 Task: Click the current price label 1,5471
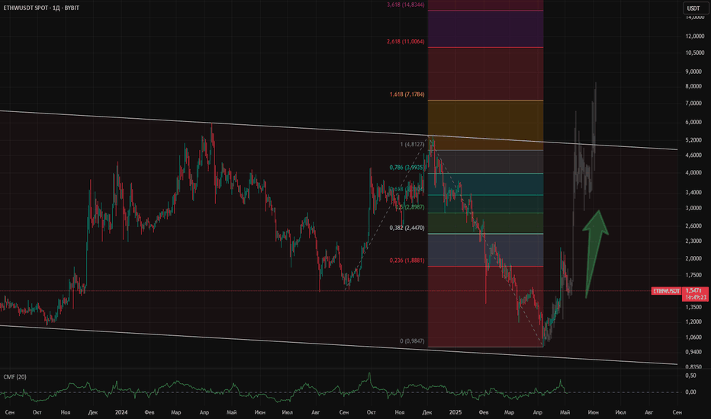pyautogui.click(x=694, y=290)
